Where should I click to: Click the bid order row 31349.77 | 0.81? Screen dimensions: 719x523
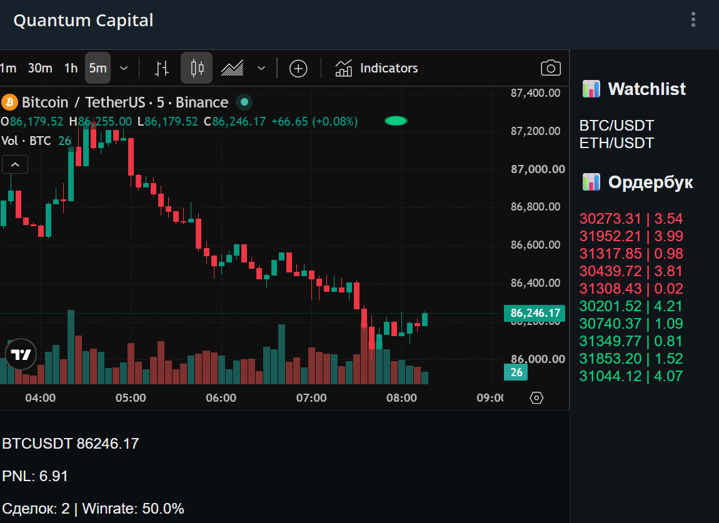click(x=631, y=341)
